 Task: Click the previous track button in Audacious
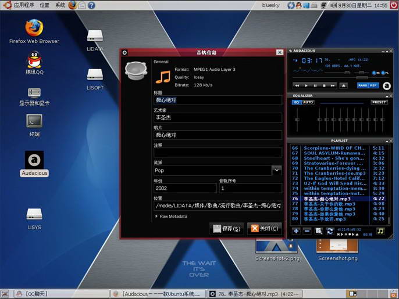297,85
